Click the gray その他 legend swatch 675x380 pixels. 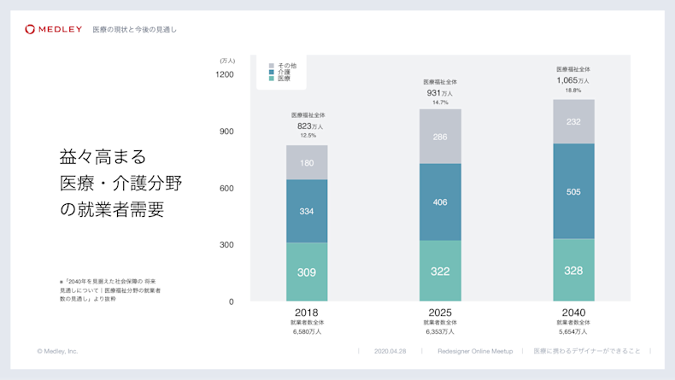pyautogui.click(x=271, y=66)
